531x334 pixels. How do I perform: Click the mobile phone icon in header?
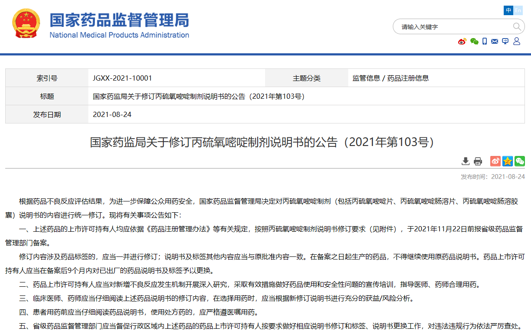coord(485,42)
